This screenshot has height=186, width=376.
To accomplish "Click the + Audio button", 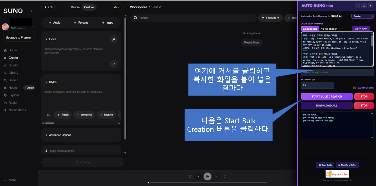I will (x=55, y=23).
